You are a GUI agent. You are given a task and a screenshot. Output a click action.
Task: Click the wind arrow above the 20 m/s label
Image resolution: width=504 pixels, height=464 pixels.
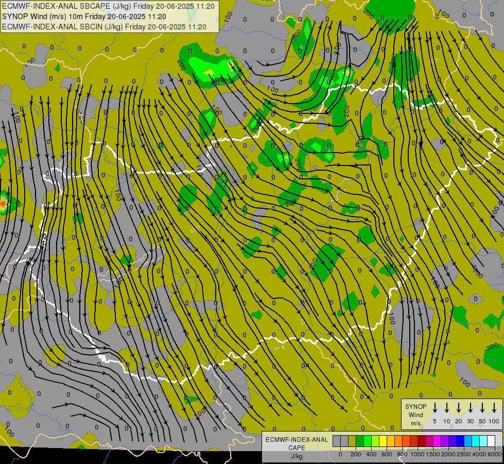point(459,408)
